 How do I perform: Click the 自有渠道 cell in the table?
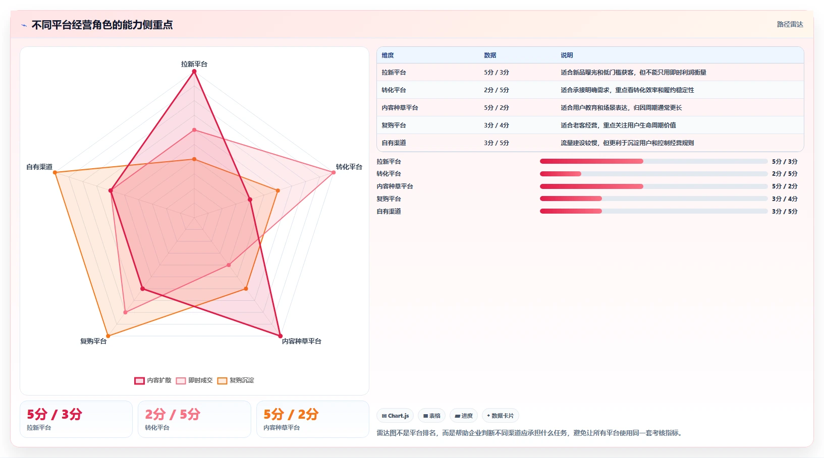(x=394, y=143)
